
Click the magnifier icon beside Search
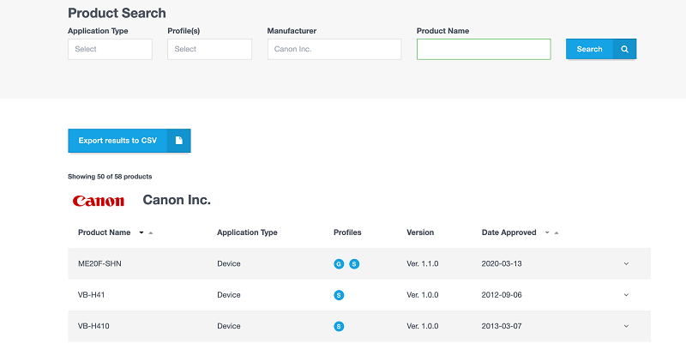[x=624, y=49]
